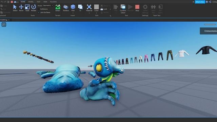Expand the Lock dropdown arrow
Screen dimensions: 217x122
click(x=110, y=9)
